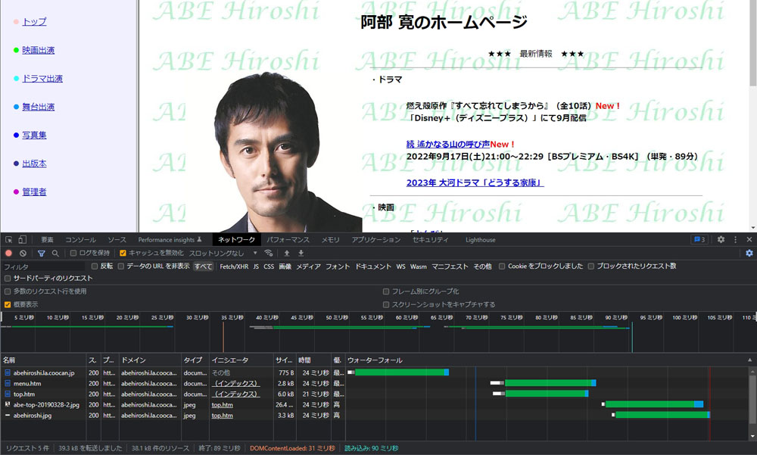This screenshot has height=455, width=757.
Task: Check the Cookie をブロックしました checkbox
Action: tap(502, 266)
